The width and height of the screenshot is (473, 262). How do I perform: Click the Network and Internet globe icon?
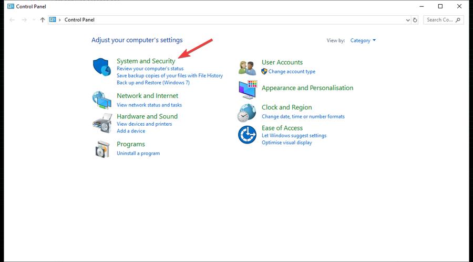(101, 100)
